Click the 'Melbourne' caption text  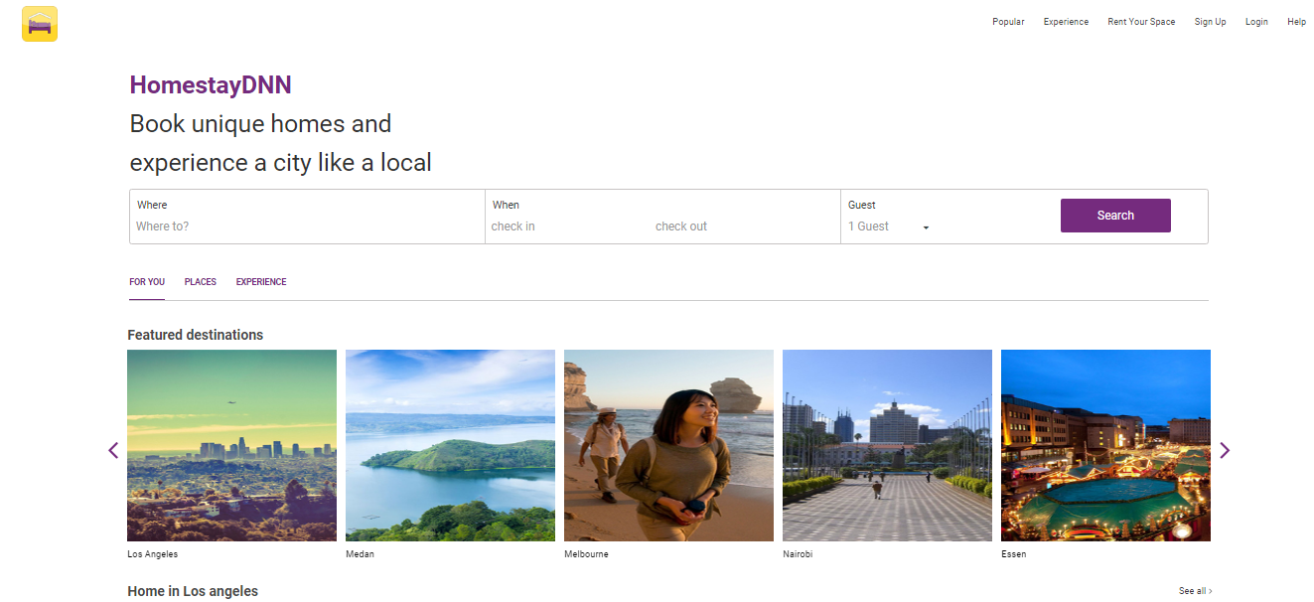[586, 554]
